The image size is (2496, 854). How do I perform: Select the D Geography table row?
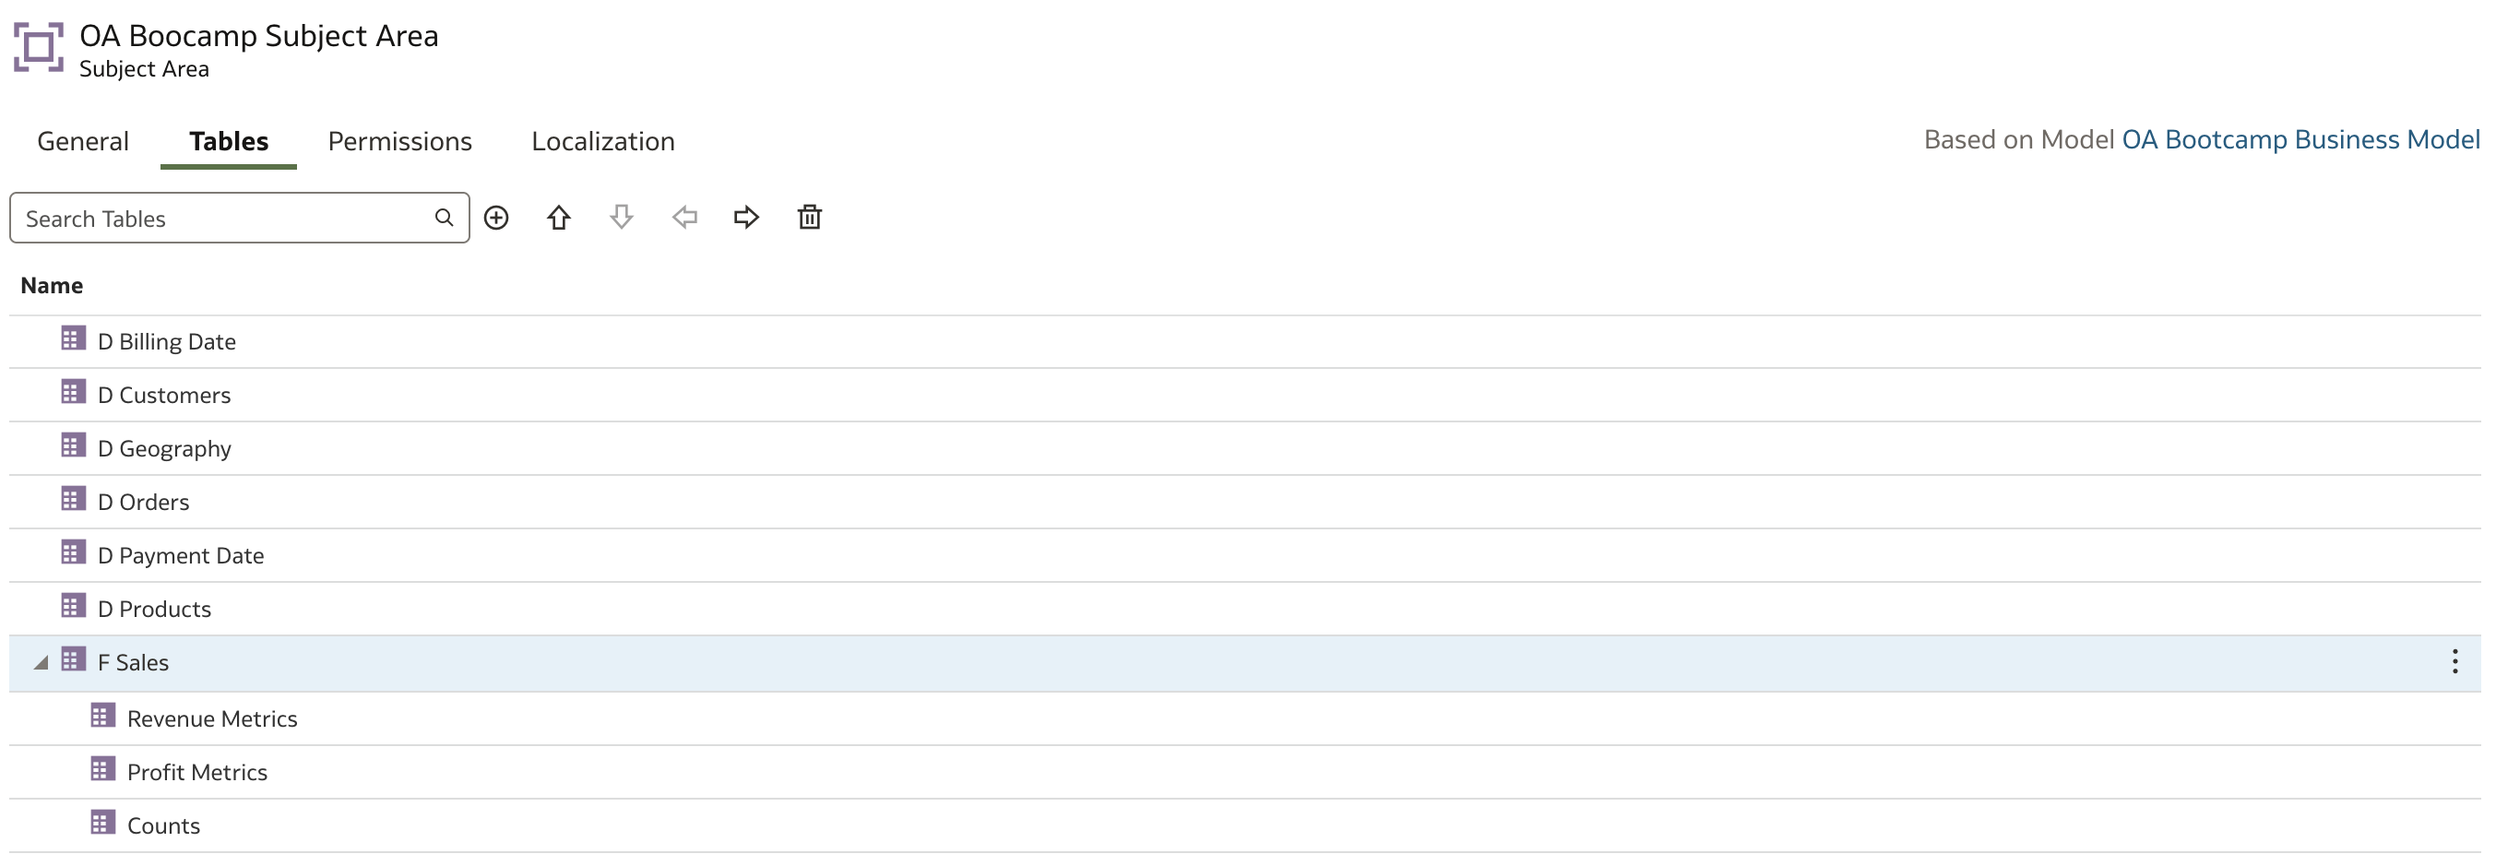point(1245,448)
